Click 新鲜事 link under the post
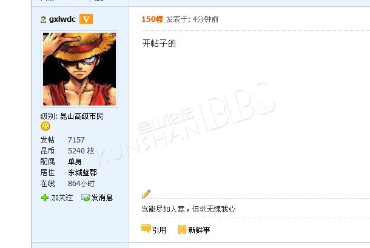The height and width of the screenshot is (248, 370). pyautogui.click(x=199, y=230)
